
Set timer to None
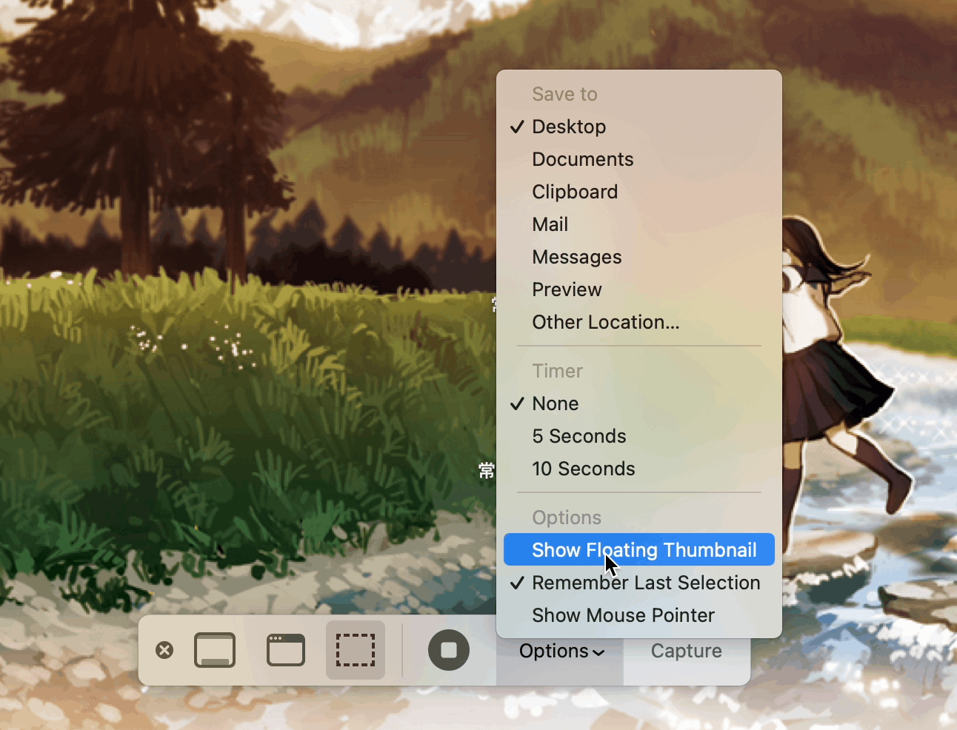(639, 403)
